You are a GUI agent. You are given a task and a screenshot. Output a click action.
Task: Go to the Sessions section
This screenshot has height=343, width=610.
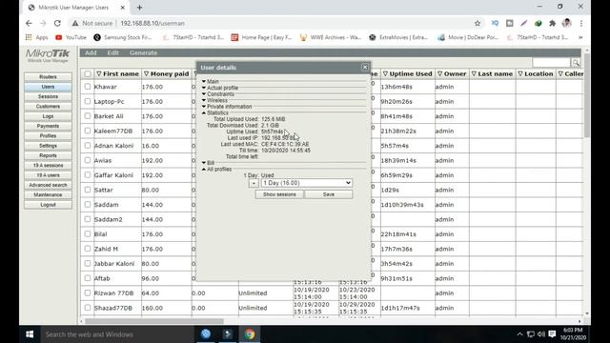[48, 96]
